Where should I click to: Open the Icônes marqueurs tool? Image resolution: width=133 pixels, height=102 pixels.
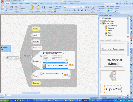(32, 8)
